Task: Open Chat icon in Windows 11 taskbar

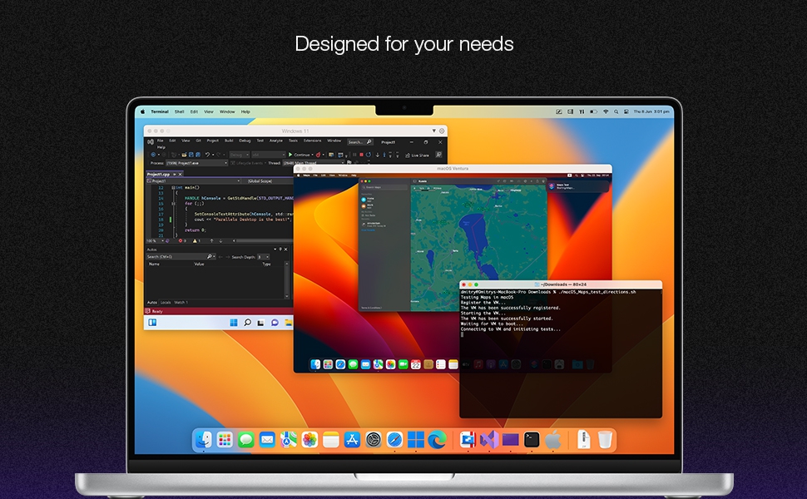Action: point(275,323)
